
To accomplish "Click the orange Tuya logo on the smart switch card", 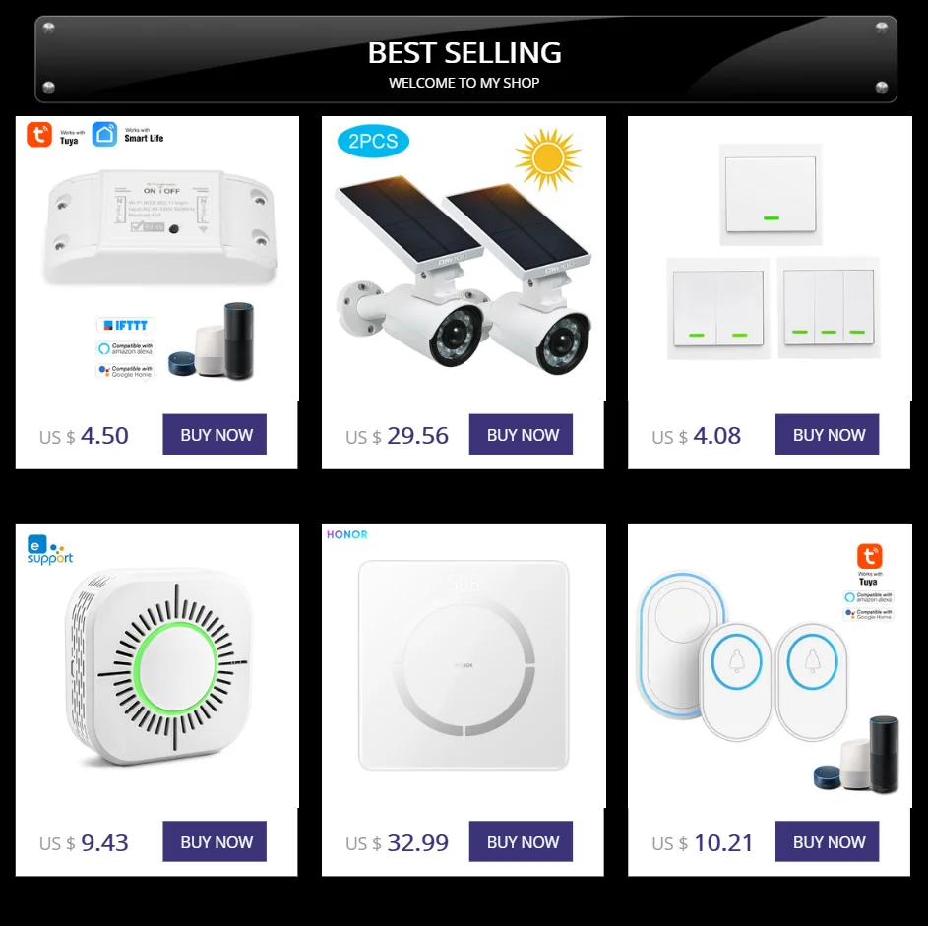I will [39, 135].
